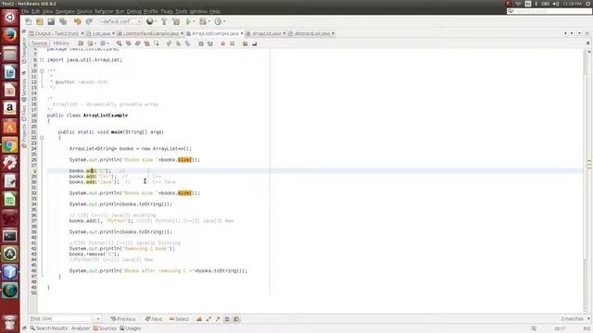Click the Find Selection magnifier icon

[x=120, y=43]
